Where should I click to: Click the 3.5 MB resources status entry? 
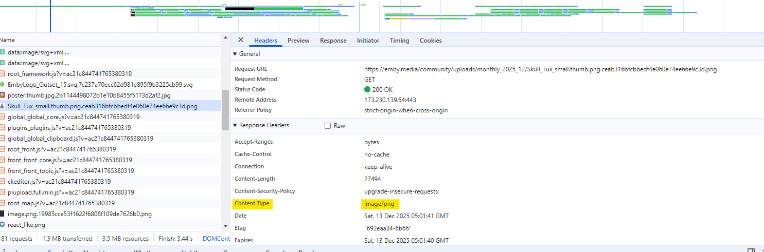126,239
